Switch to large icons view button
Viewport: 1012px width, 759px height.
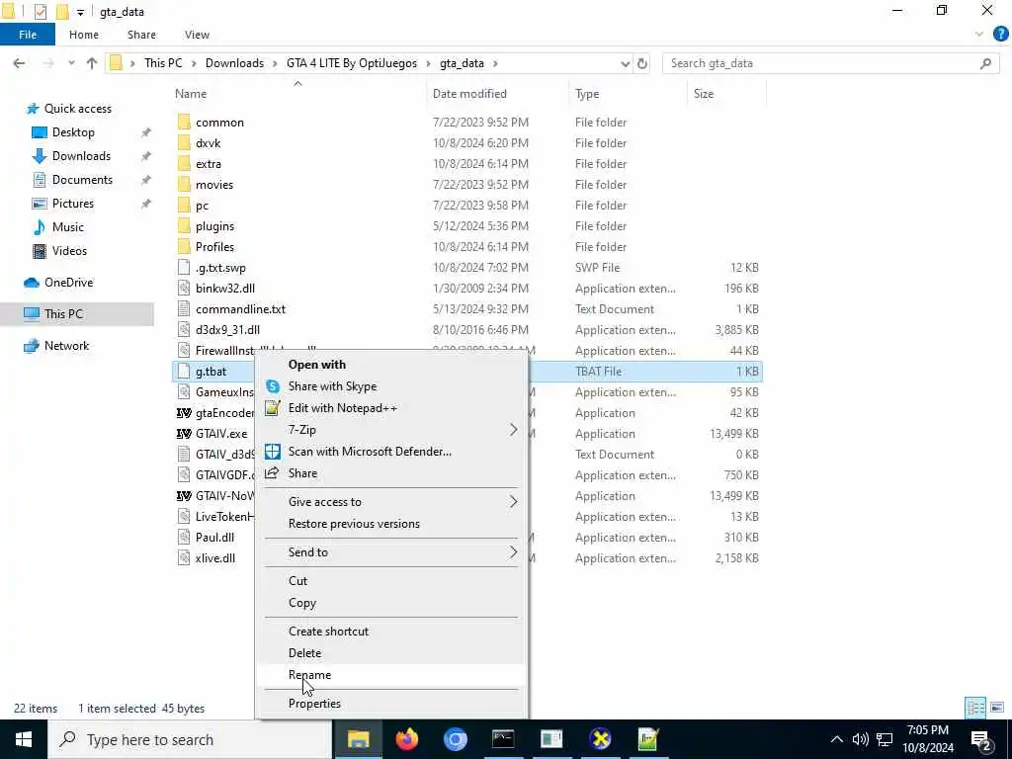pos(997,708)
